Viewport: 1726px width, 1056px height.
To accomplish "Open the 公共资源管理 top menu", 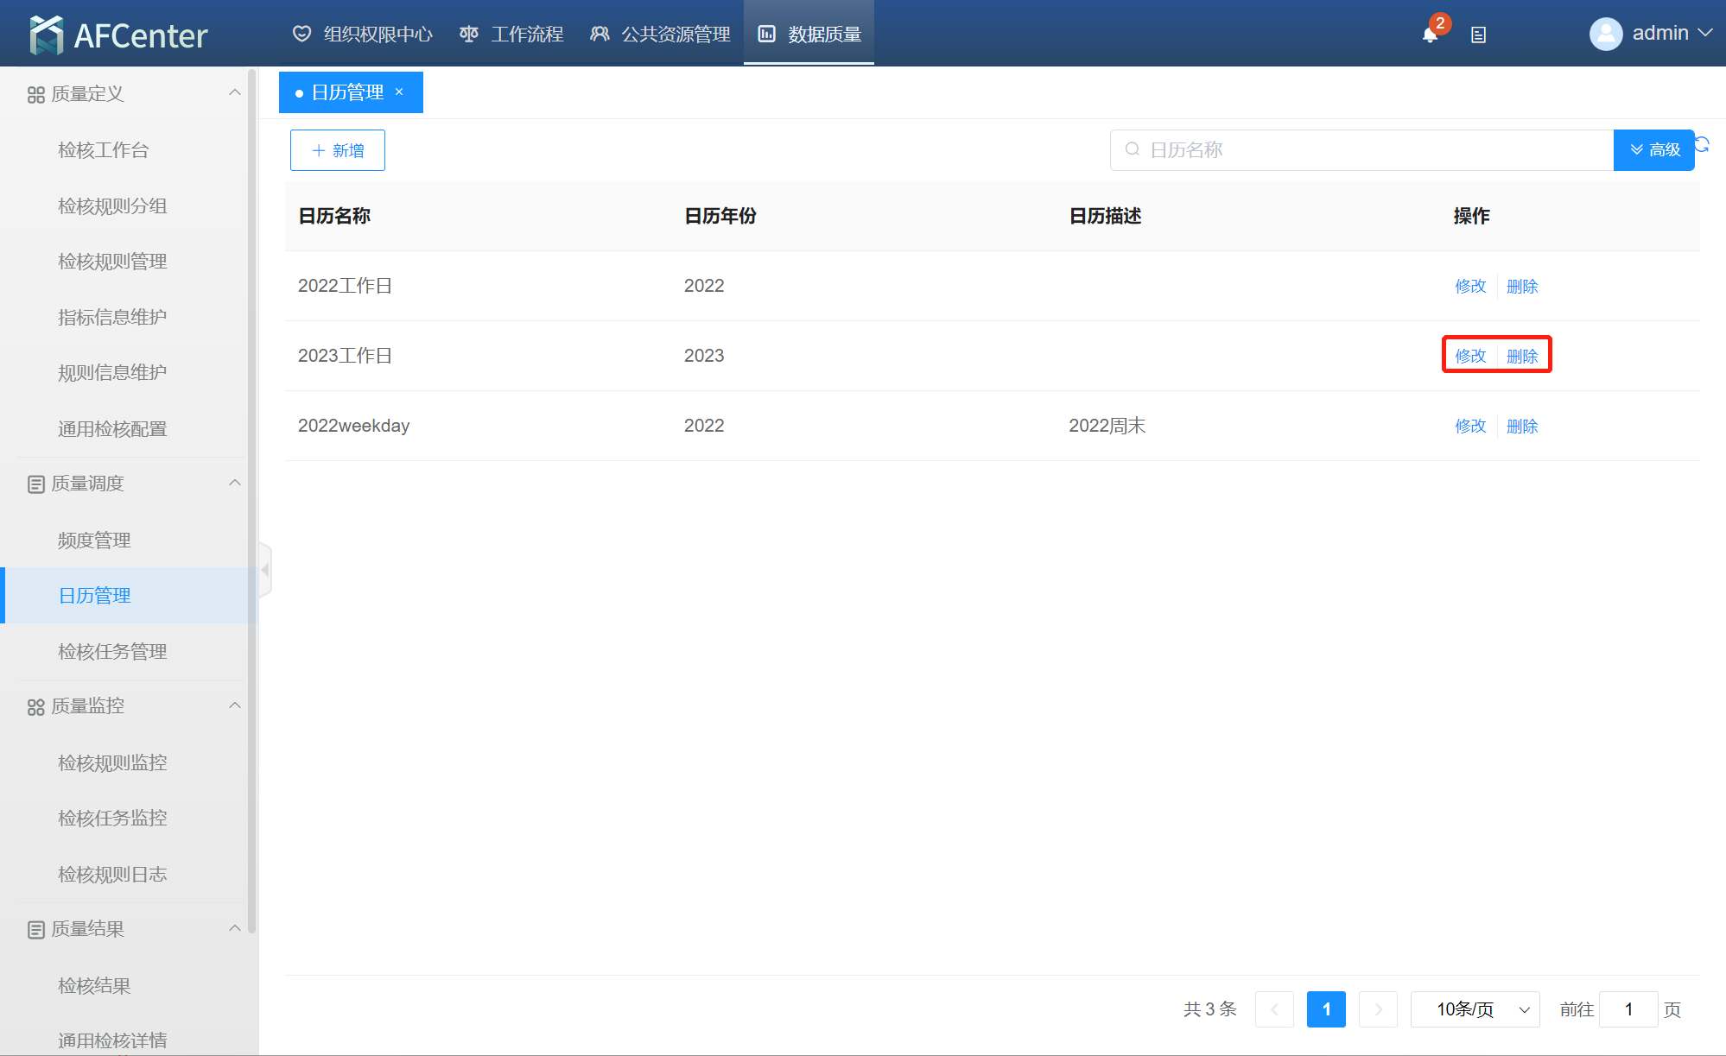I will point(660,35).
